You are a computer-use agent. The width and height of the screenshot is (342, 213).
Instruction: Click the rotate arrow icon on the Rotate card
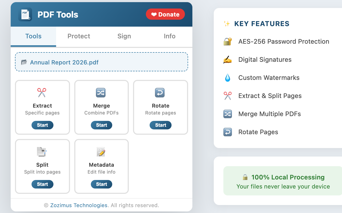(160, 93)
